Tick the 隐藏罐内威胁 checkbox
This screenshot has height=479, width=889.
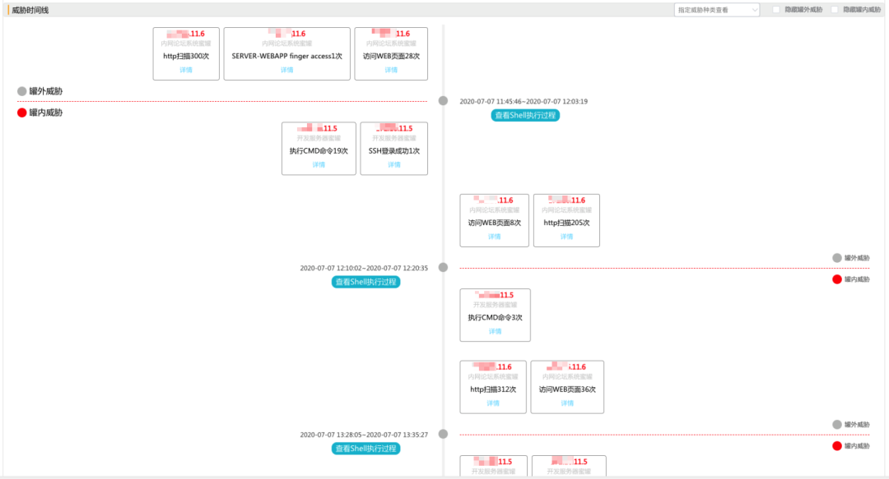click(x=835, y=10)
